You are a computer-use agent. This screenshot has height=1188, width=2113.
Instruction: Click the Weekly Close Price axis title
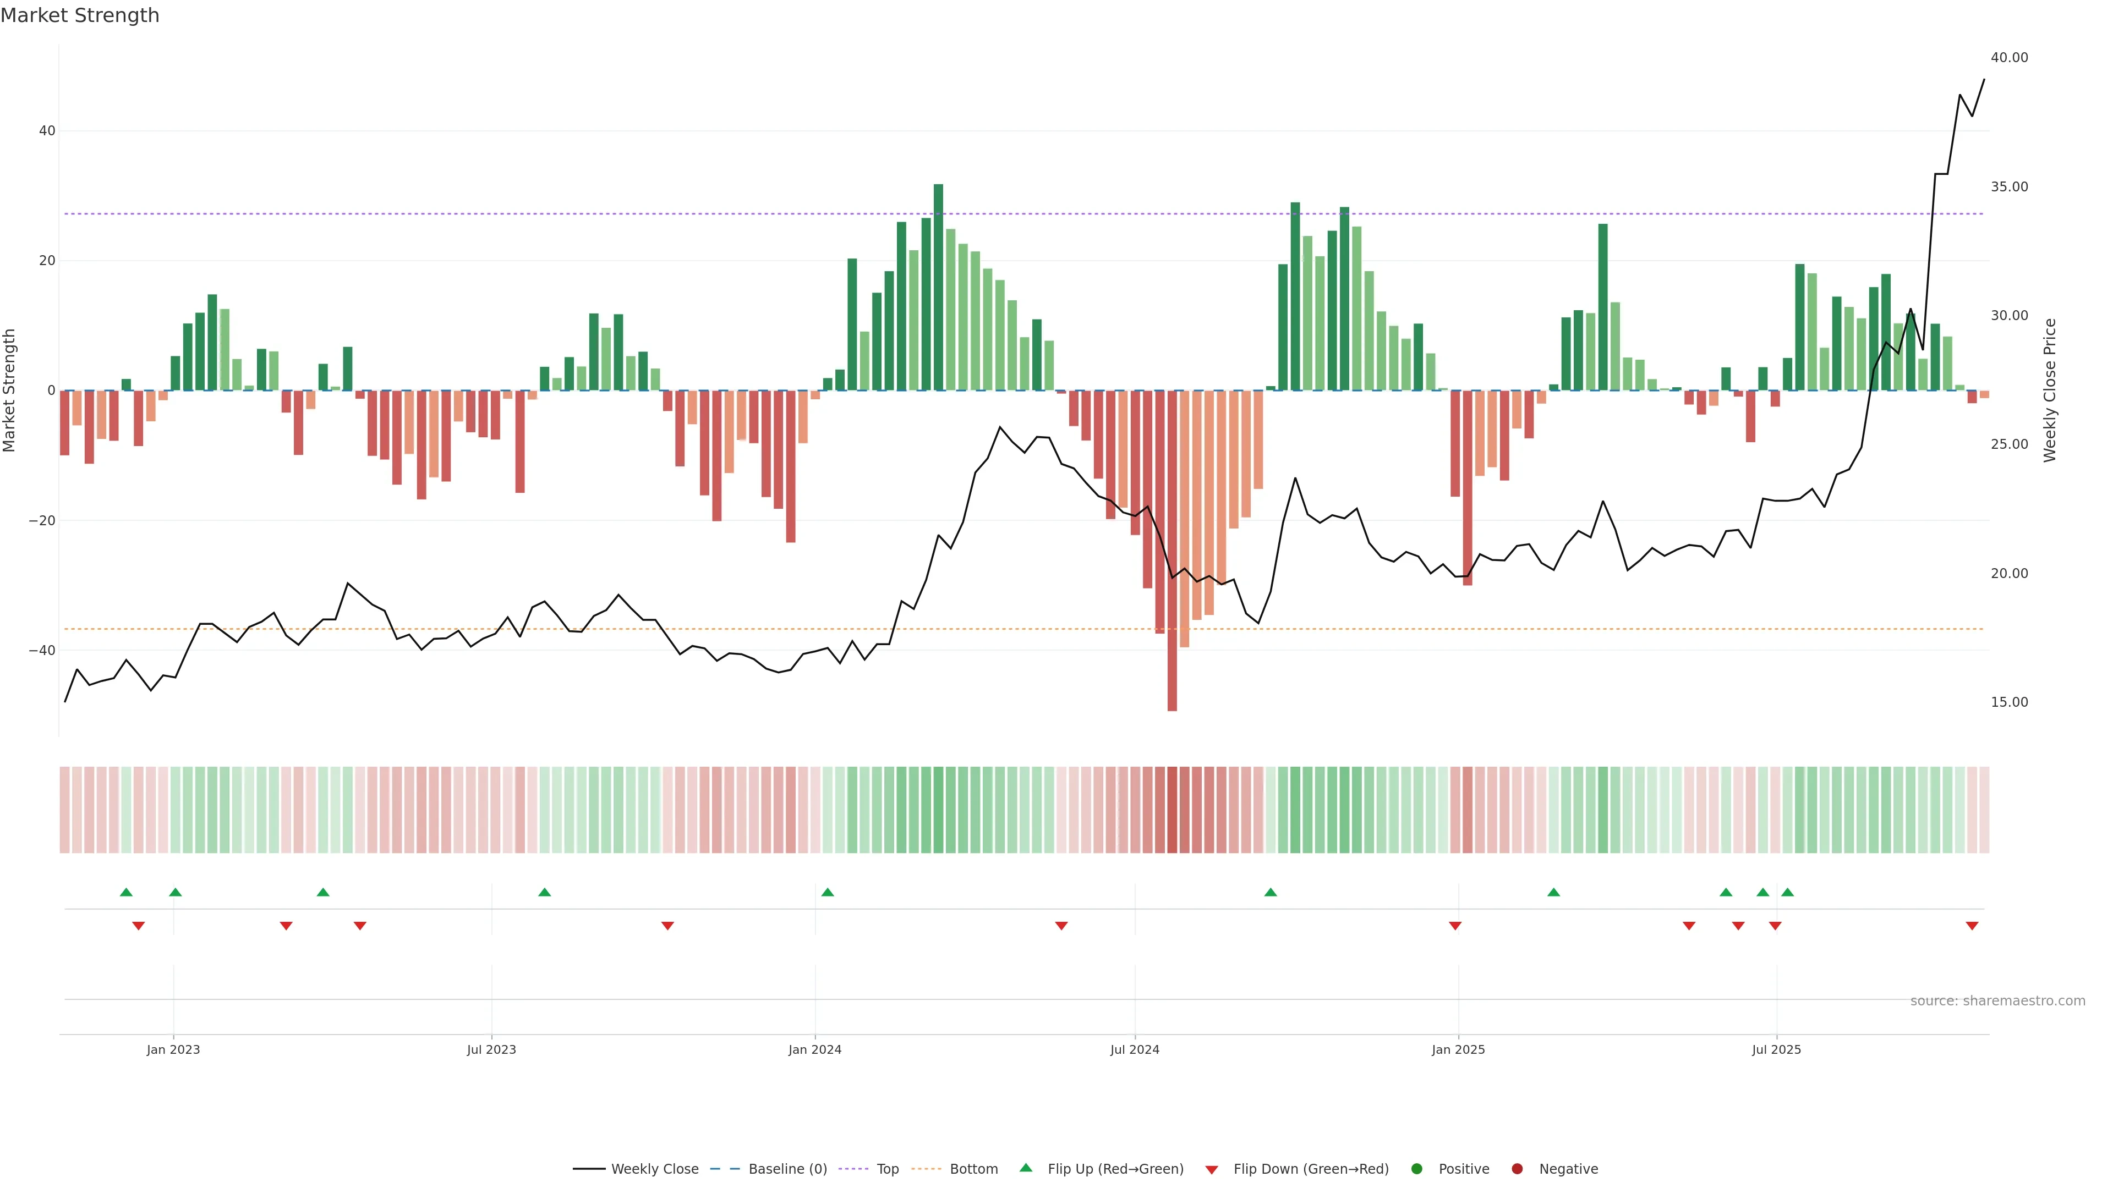2050,391
